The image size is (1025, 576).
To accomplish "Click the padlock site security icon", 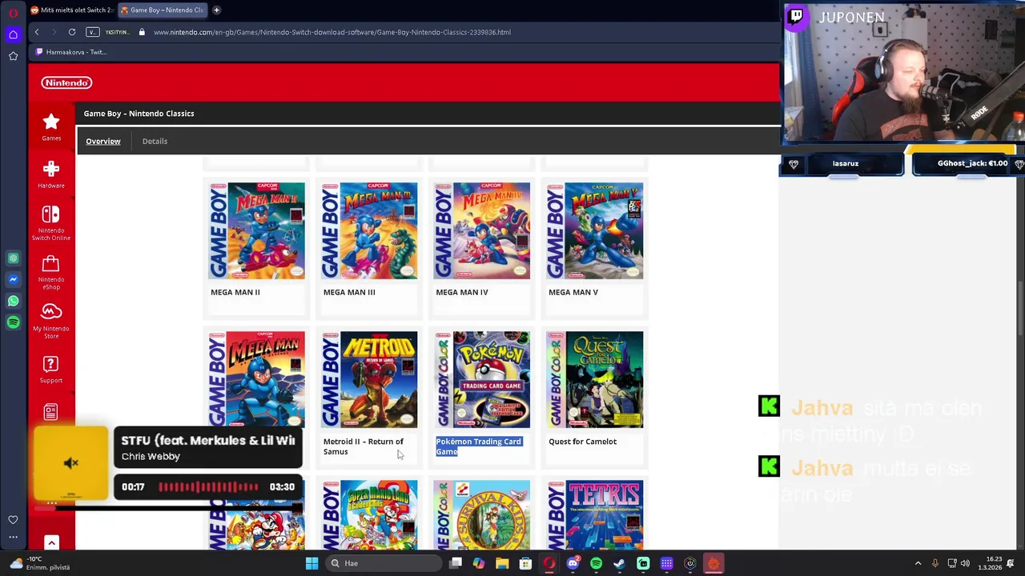I will click(142, 32).
